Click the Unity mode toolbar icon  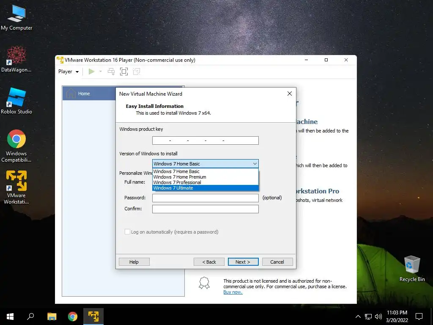tap(137, 72)
